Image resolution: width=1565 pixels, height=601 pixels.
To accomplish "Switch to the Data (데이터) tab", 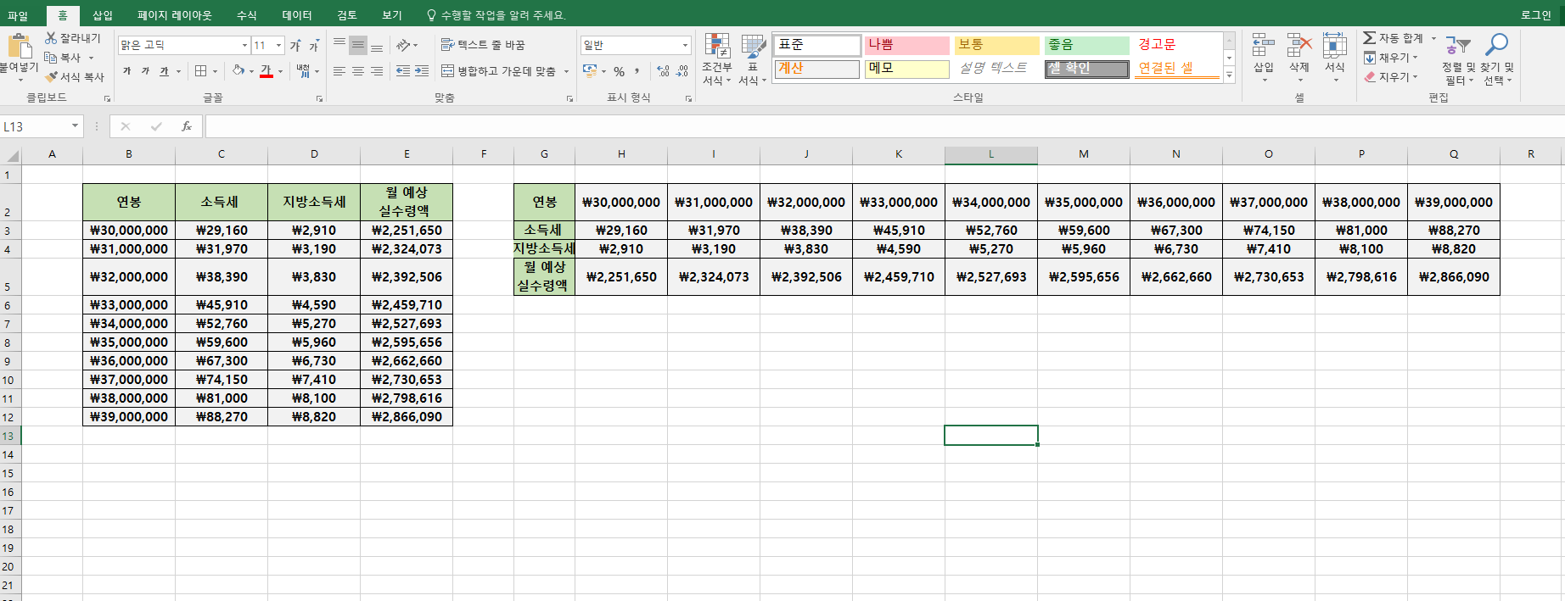I will coord(297,15).
